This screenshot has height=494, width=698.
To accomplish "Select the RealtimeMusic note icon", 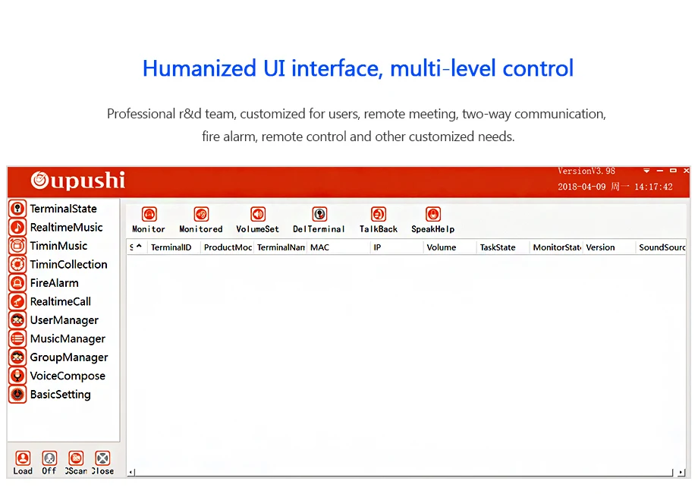I will pos(17,227).
